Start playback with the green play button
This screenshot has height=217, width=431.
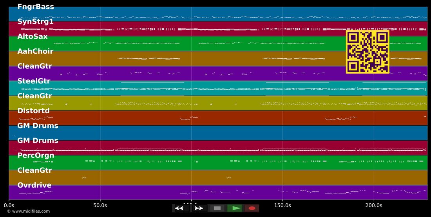click(235, 208)
